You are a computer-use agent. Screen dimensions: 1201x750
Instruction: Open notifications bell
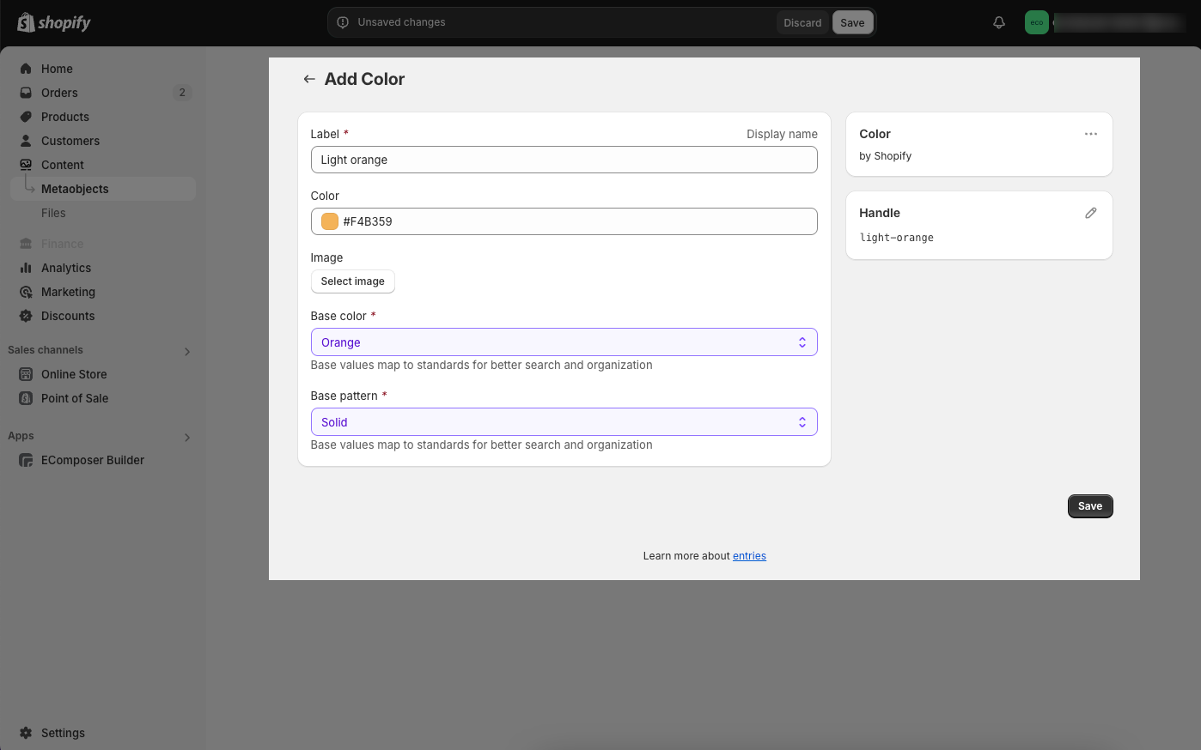[x=999, y=22]
